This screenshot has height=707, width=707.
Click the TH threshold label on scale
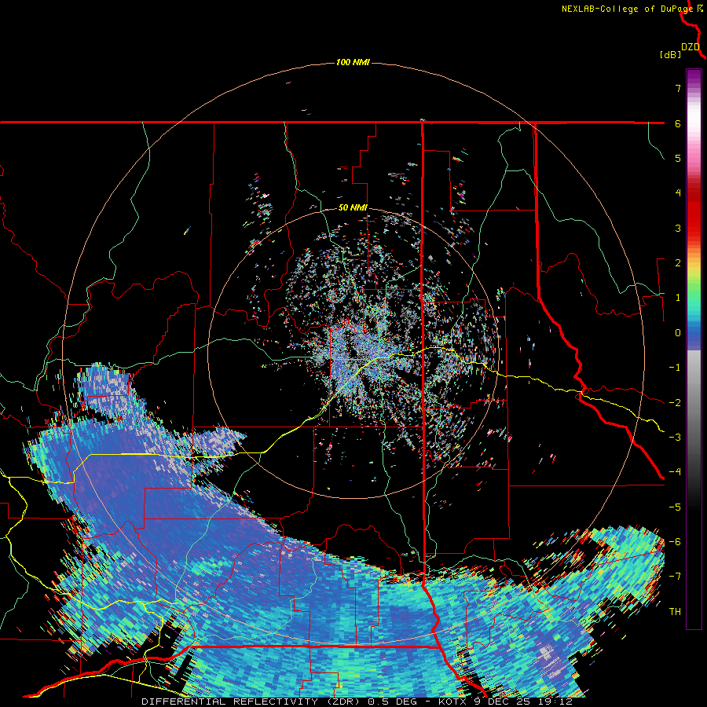tap(675, 612)
